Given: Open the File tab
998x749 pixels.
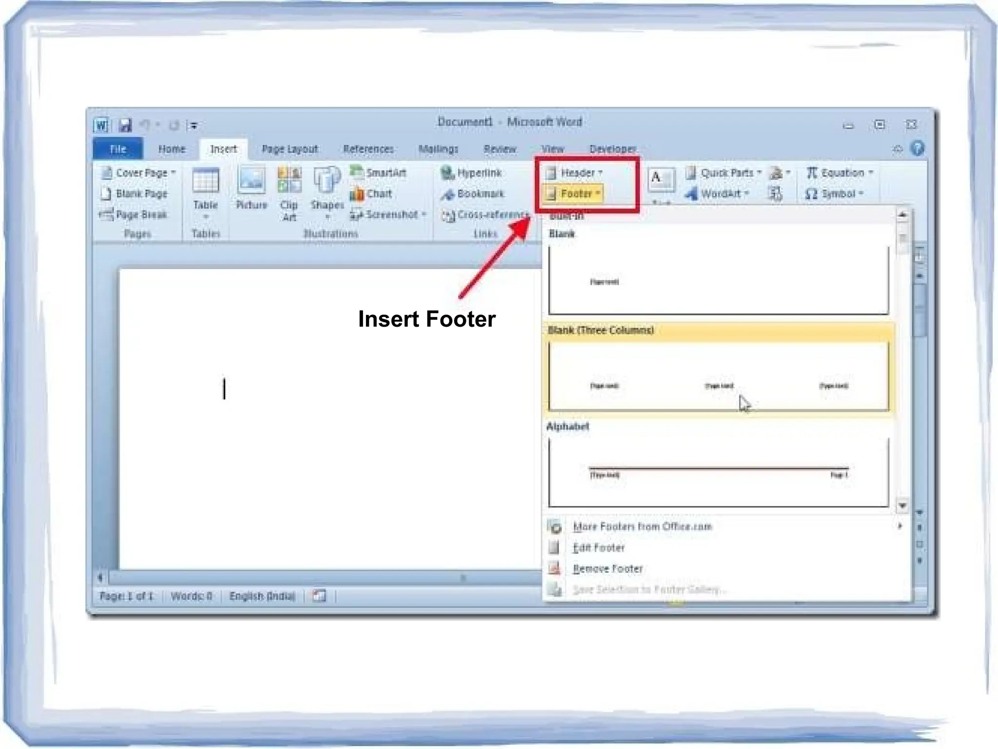Looking at the screenshot, I should click(117, 149).
